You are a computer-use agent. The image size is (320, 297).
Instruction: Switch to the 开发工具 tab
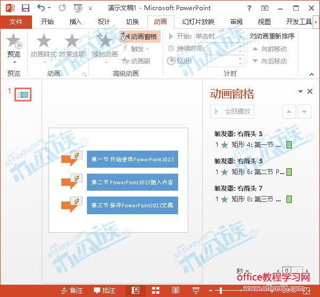(x=299, y=22)
